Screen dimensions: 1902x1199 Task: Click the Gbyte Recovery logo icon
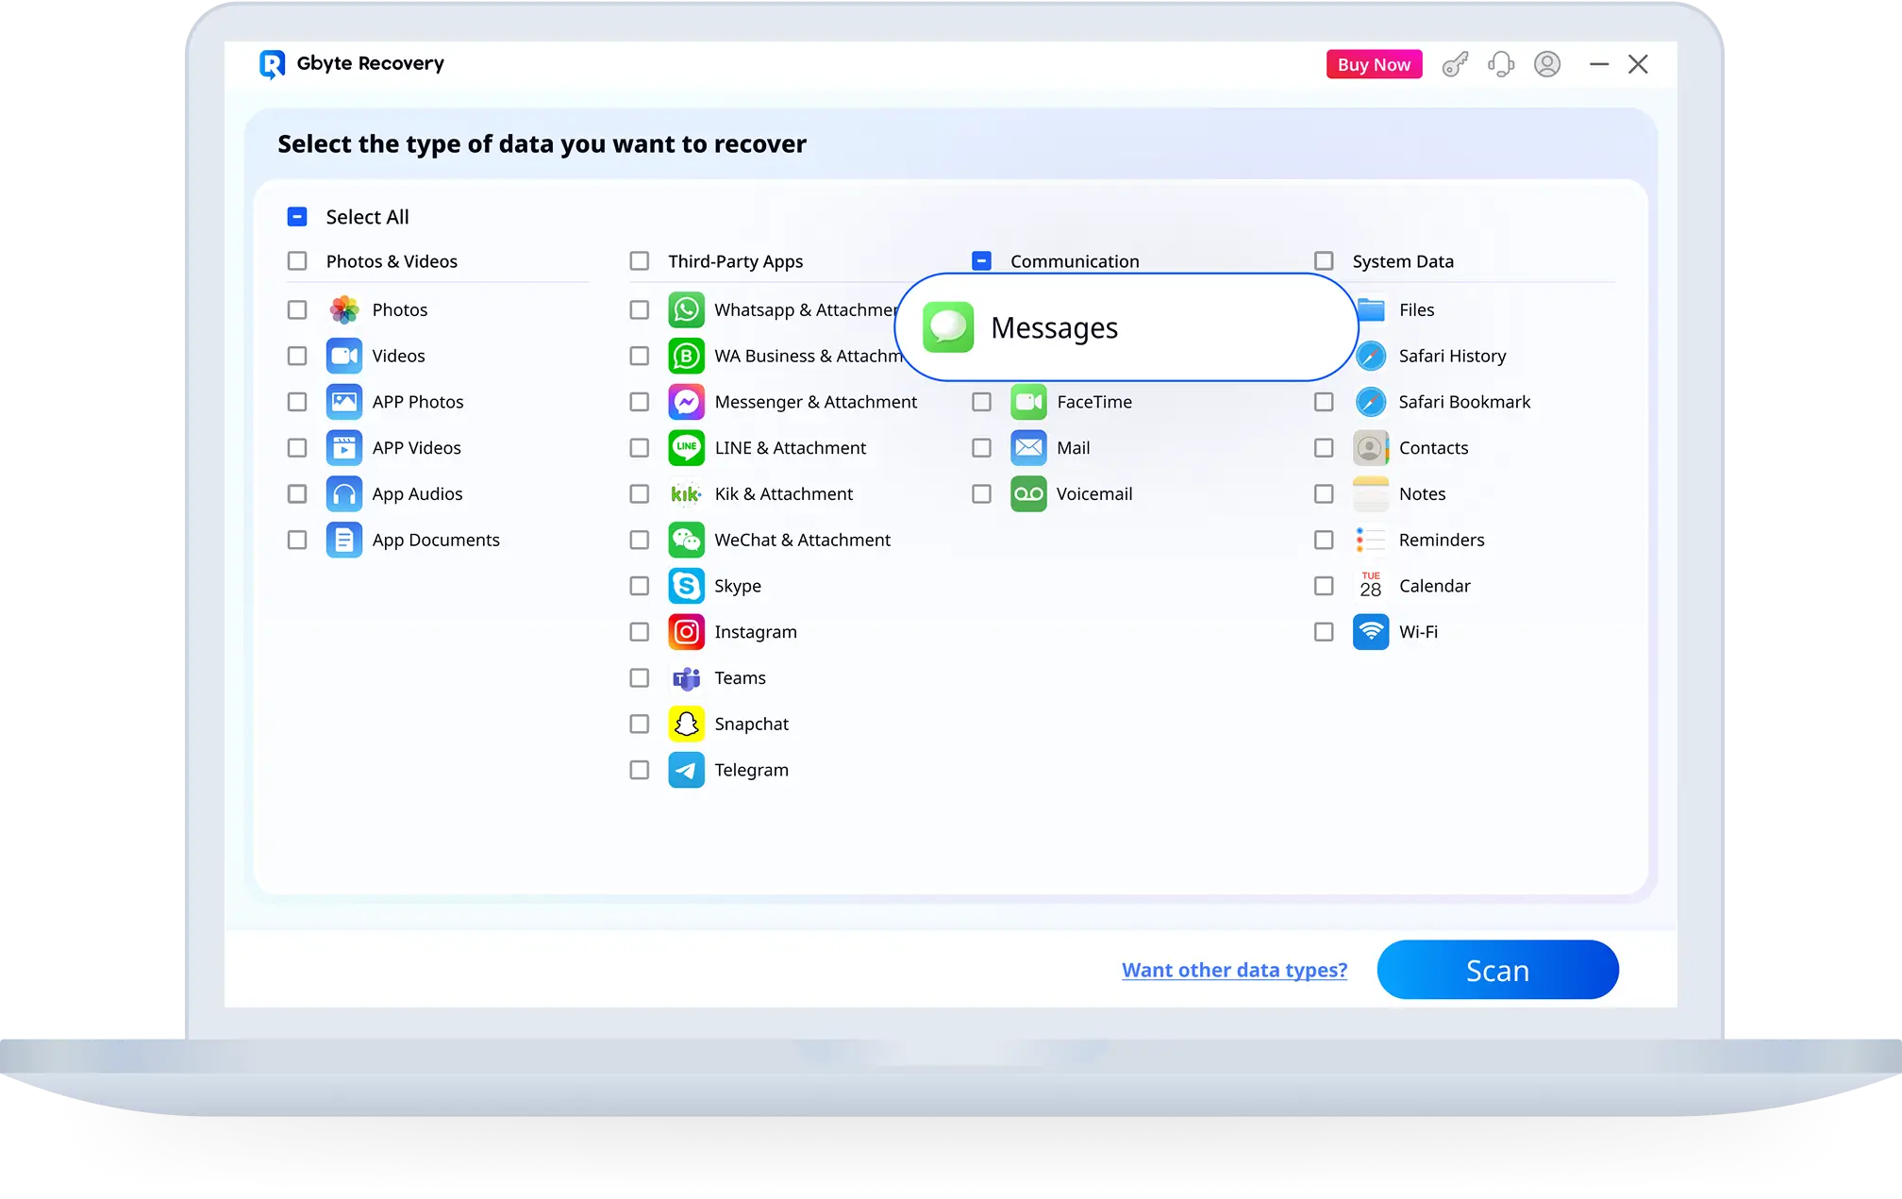272,64
